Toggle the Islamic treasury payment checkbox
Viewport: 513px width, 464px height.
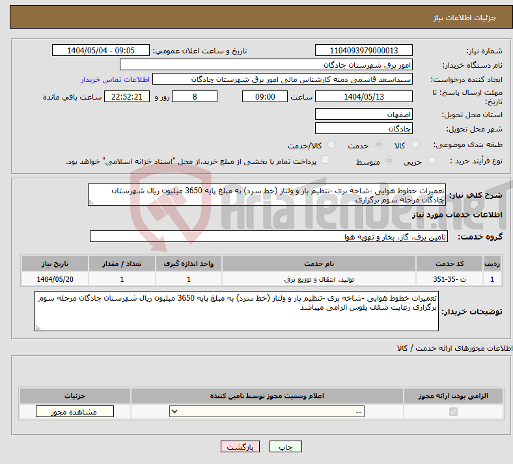pyautogui.click(x=326, y=160)
